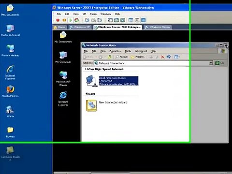The width and height of the screenshot is (232, 174).
Task: Open the Team menu in VMware Workstation
Action: click(x=93, y=14)
